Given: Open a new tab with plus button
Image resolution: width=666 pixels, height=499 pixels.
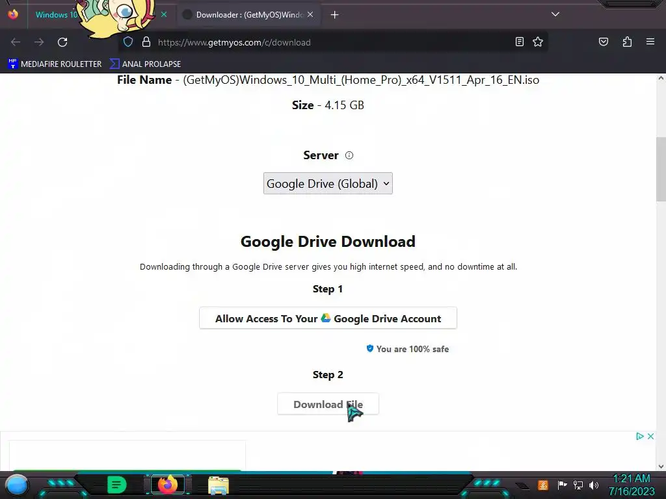Looking at the screenshot, I should click(335, 15).
